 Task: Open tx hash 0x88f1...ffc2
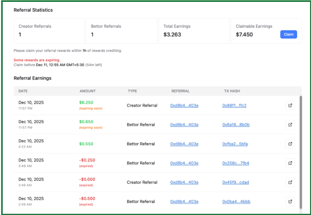pos(234,105)
